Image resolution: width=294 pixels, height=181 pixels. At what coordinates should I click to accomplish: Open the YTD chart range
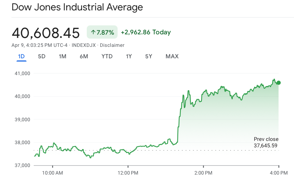[x=107, y=57]
